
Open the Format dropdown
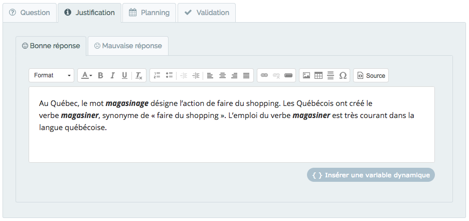click(x=52, y=75)
